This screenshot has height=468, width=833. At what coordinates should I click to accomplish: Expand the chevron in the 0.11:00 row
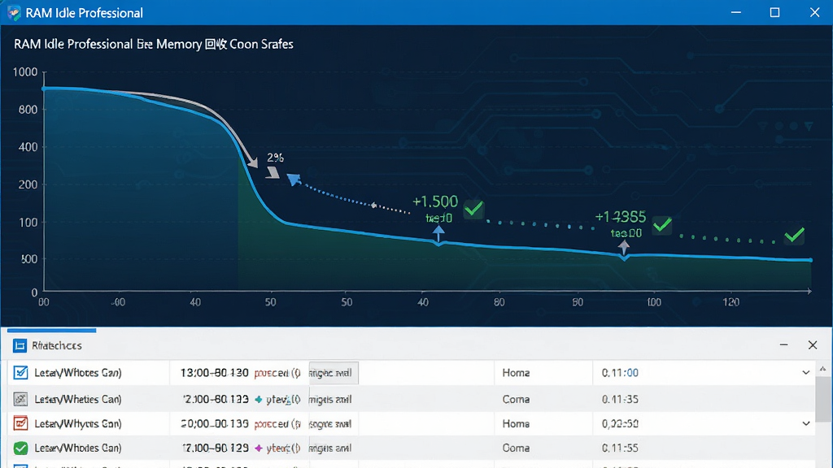coord(806,372)
